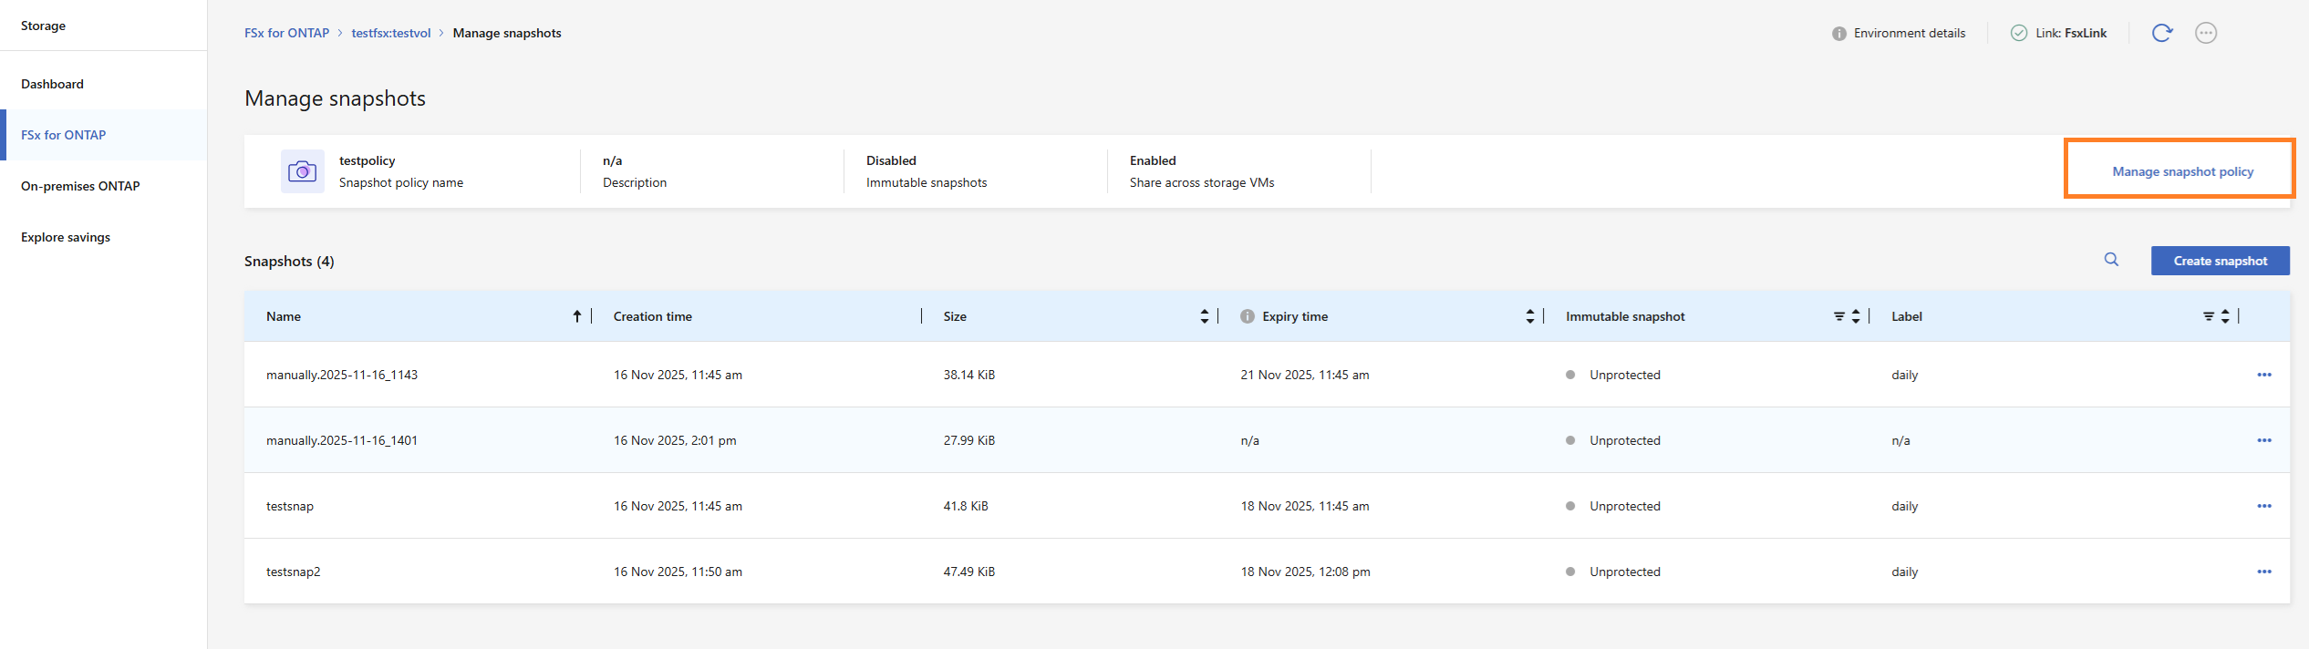Go to testfsx:testvol breadcrumb
Viewport: 2309px width, 649px height.
(x=391, y=33)
